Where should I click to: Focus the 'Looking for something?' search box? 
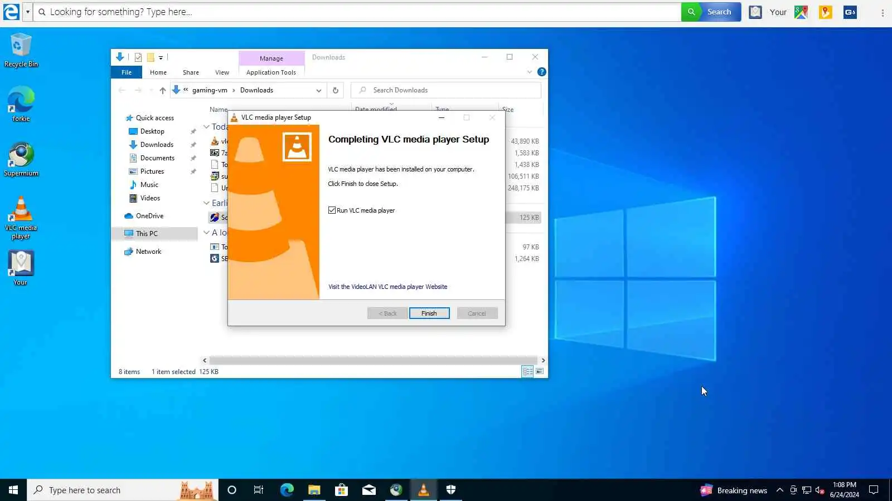pos(357,12)
